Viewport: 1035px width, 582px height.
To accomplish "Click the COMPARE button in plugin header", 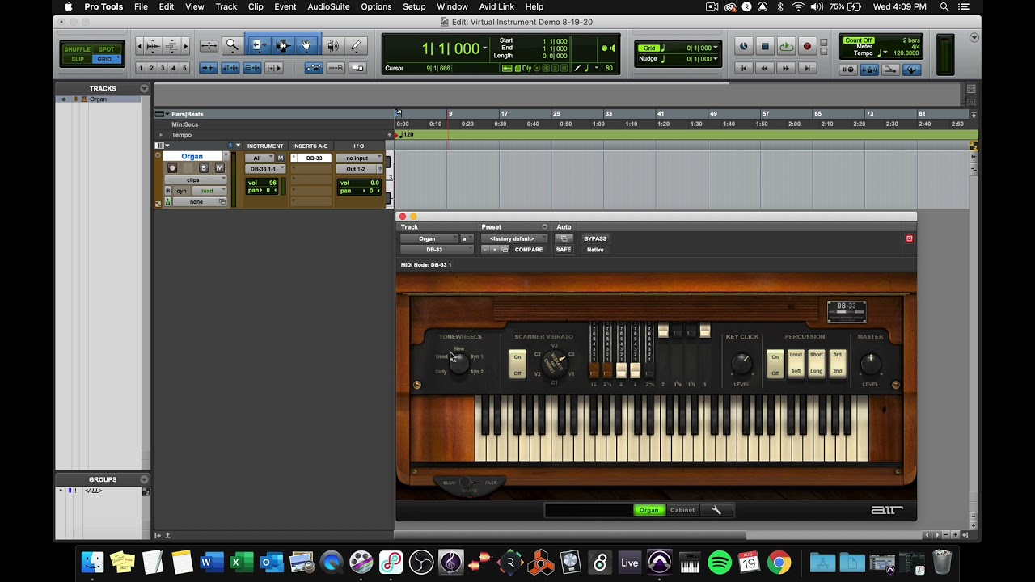I will 529,250.
